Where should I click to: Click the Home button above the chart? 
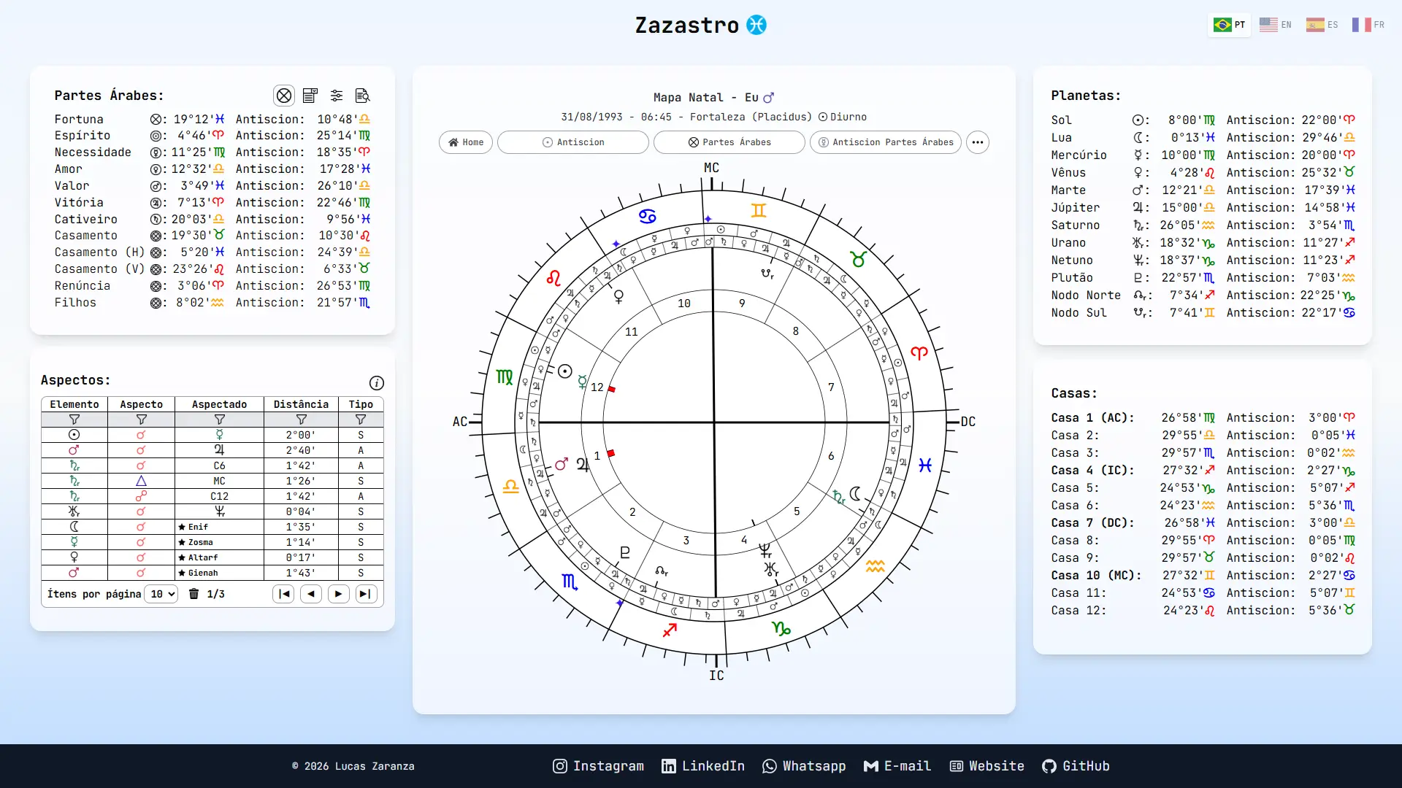coord(466,142)
